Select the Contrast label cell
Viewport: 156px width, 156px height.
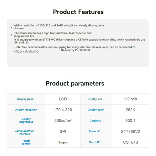tap(95, 121)
